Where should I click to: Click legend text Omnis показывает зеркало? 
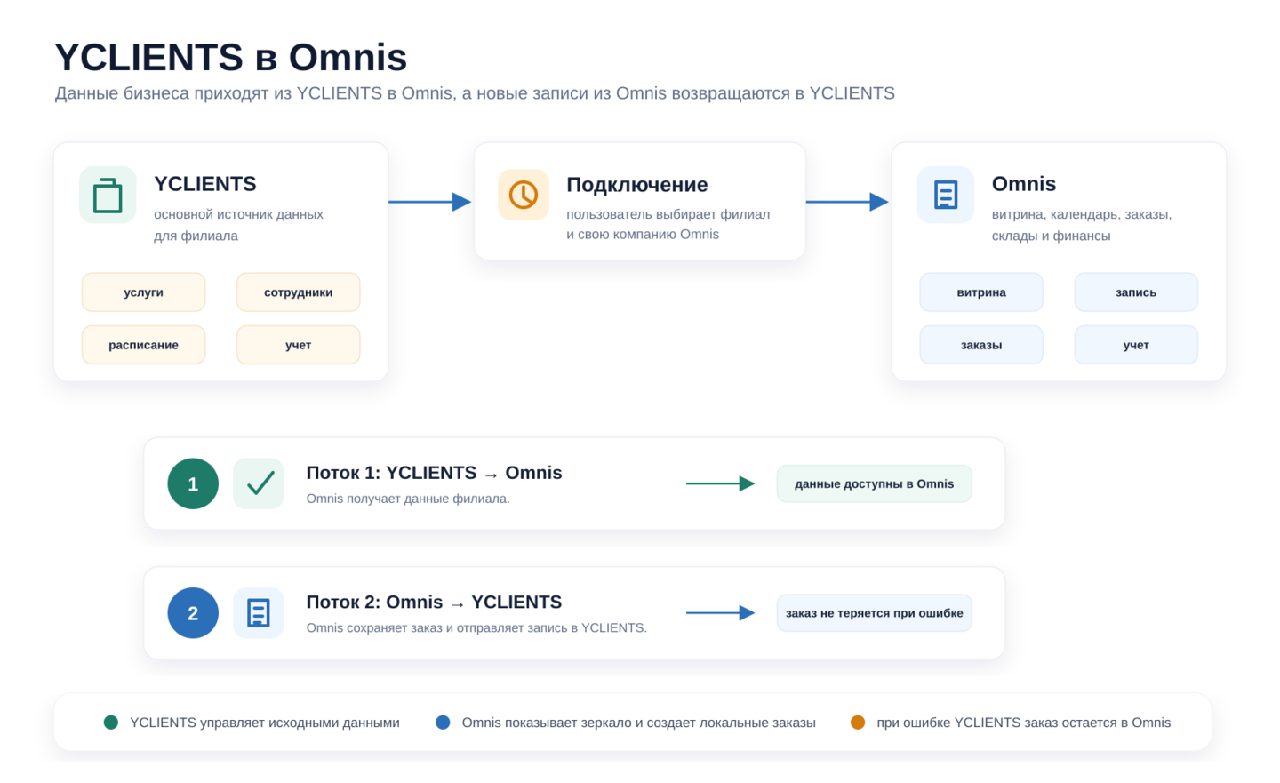[x=639, y=723]
